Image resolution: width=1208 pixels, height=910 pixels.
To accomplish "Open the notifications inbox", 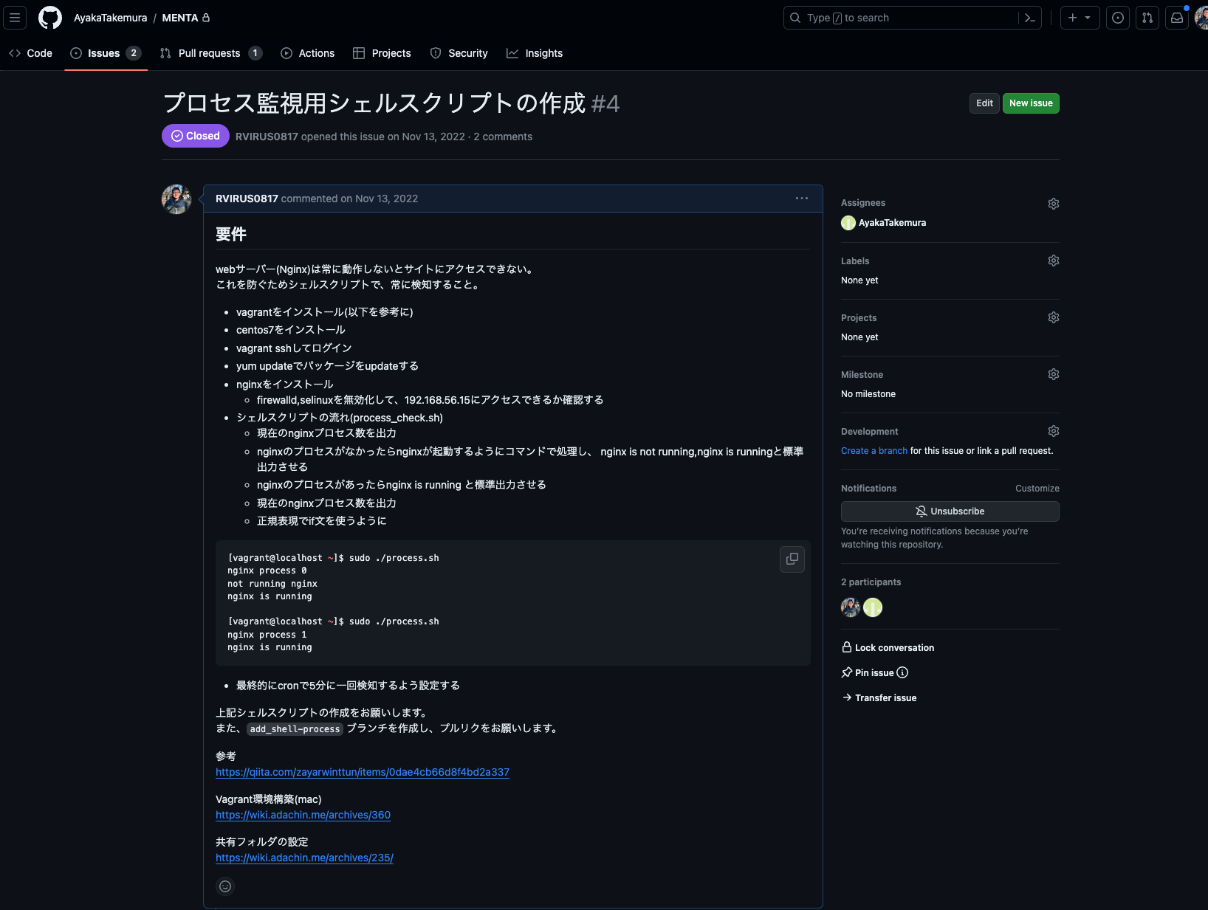I will coord(1176,17).
